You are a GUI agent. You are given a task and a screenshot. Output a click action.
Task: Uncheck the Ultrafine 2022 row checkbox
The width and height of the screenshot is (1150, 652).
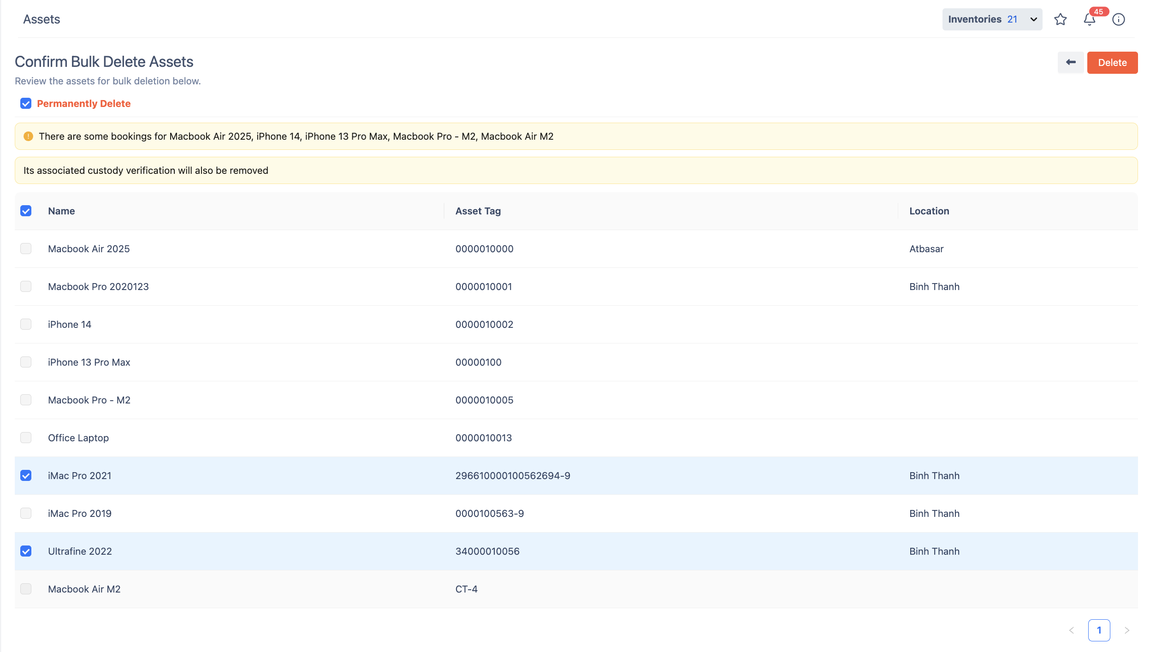(x=26, y=551)
